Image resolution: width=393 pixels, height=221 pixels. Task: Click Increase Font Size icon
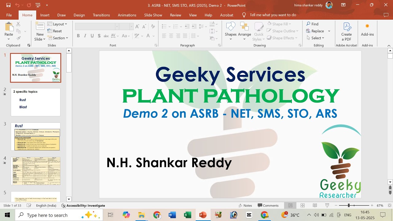(x=137, y=26)
